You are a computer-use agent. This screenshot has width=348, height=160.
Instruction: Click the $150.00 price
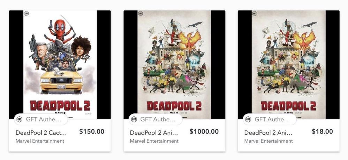tap(92, 132)
